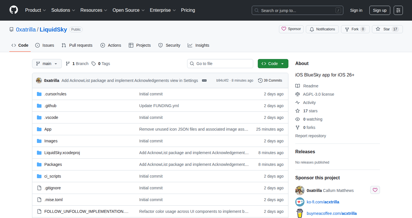Open the ci_scripts folder
Viewport: 412px width, 218px height.
[x=53, y=176]
